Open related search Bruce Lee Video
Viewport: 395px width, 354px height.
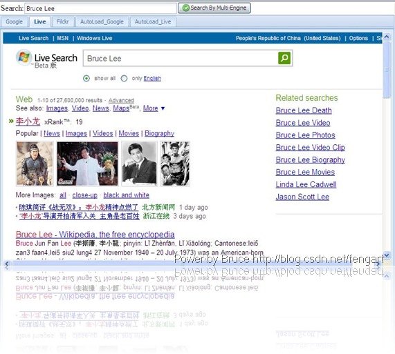[x=303, y=123]
